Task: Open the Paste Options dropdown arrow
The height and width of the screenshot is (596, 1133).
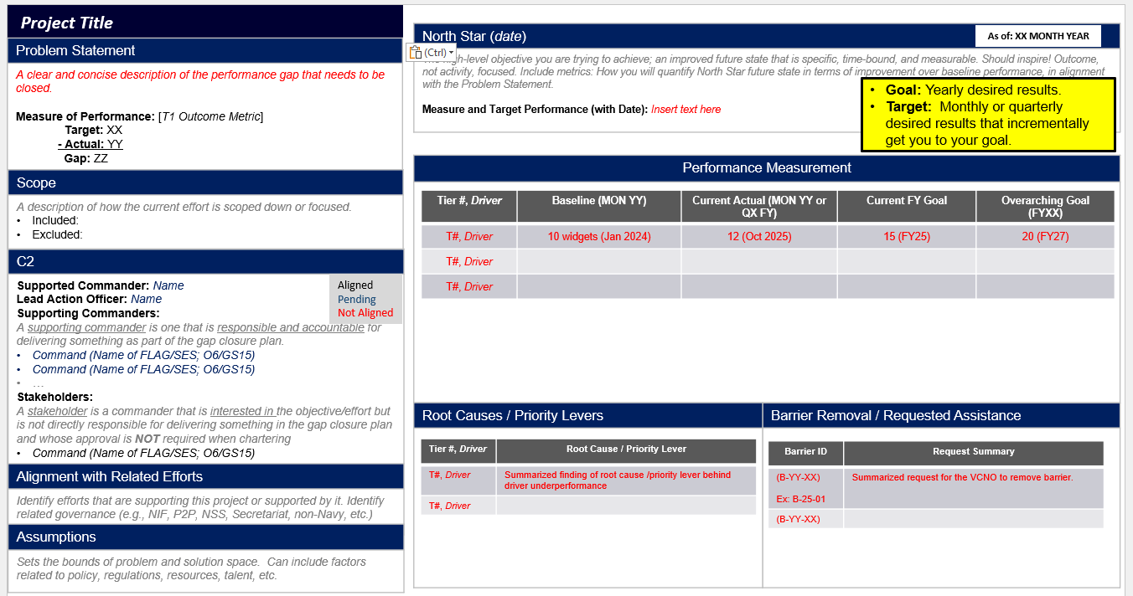Action: click(452, 53)
